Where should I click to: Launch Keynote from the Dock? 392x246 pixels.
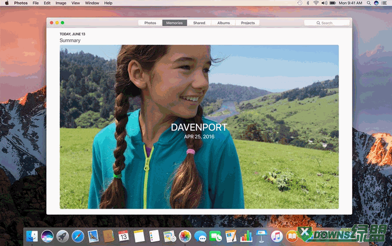(261, 236)
